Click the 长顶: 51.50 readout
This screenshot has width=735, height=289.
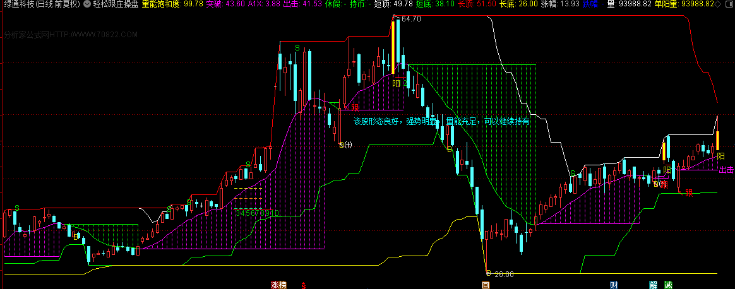[477, 4]
